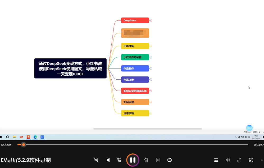Viewport: 264px width, 168px height.
Task: Open the subtitles and captions menu
Action: click(216, 160)
